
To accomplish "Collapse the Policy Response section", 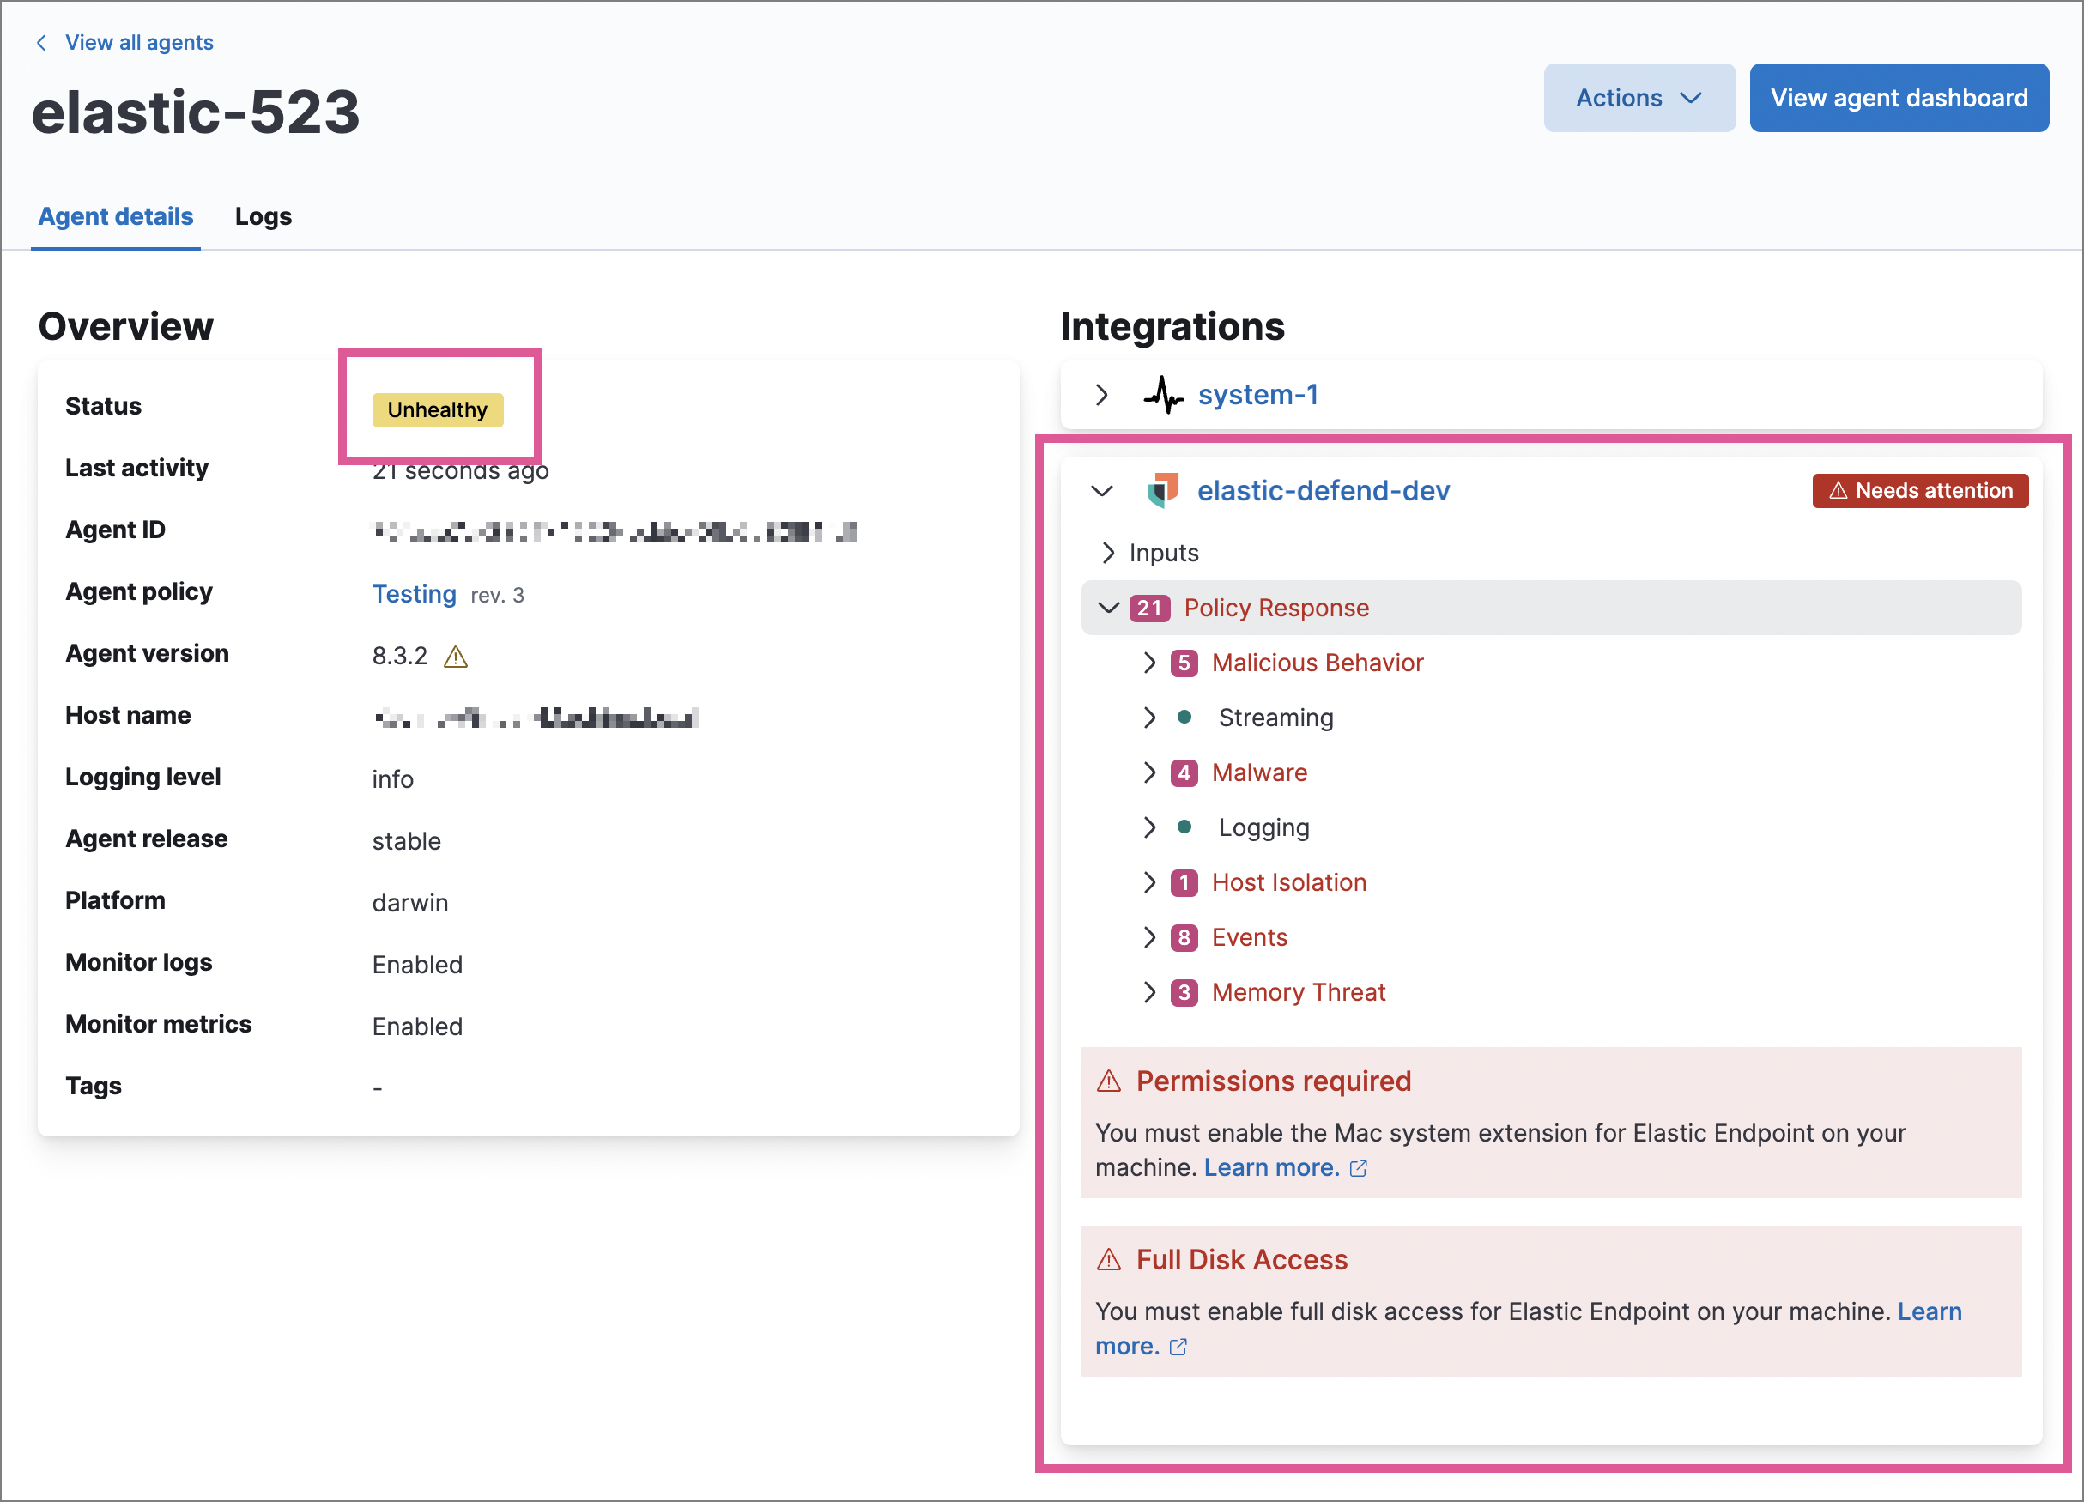I will [x=1107, y=607].
